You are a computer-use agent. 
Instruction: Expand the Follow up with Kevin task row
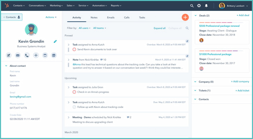69,102
